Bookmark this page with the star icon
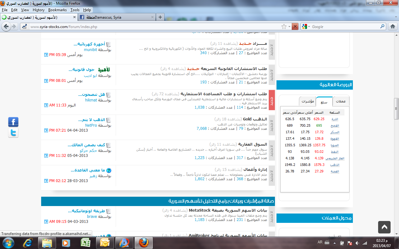Image resolution: width=399 pixels, height=249 pixels. coord(284,27)
